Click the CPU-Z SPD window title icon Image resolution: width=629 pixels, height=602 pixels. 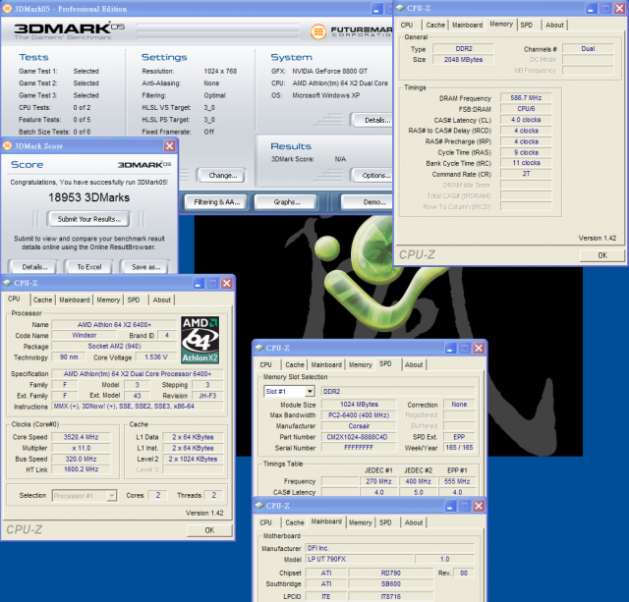tap(259, 348)
